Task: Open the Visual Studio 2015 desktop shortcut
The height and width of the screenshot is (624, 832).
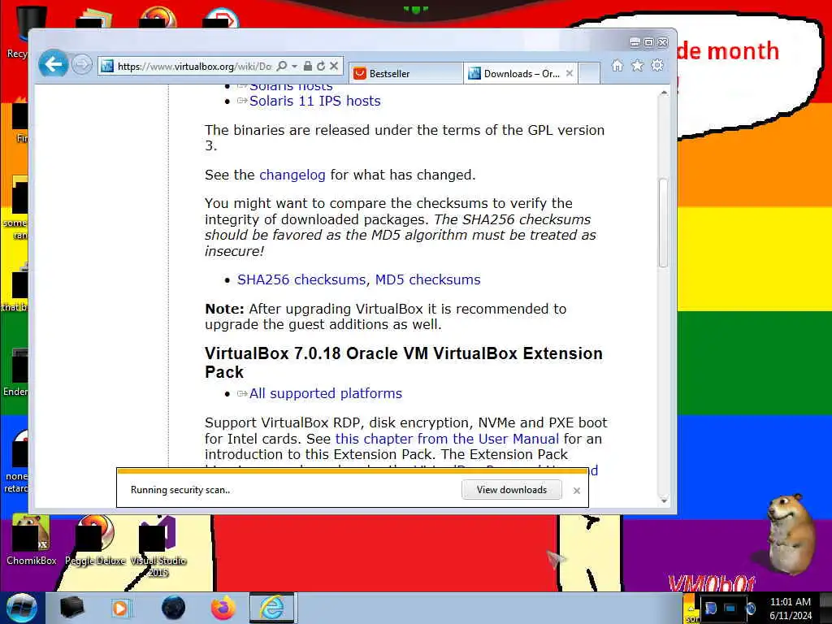Action: click(x=158, y=547)
